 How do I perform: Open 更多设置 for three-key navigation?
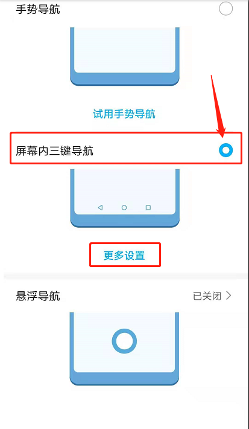pos(124,255)
